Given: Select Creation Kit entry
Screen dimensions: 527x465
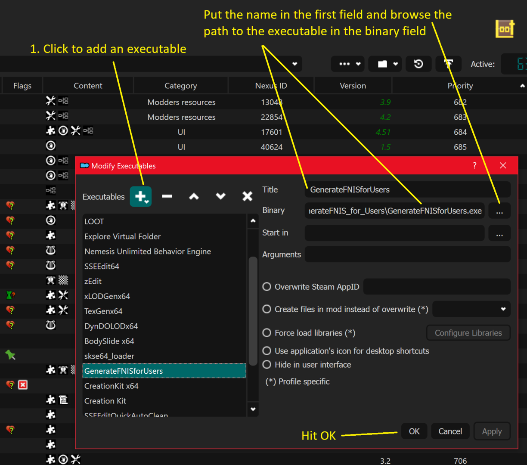Looking at the screenshot, I should point(164,401).
